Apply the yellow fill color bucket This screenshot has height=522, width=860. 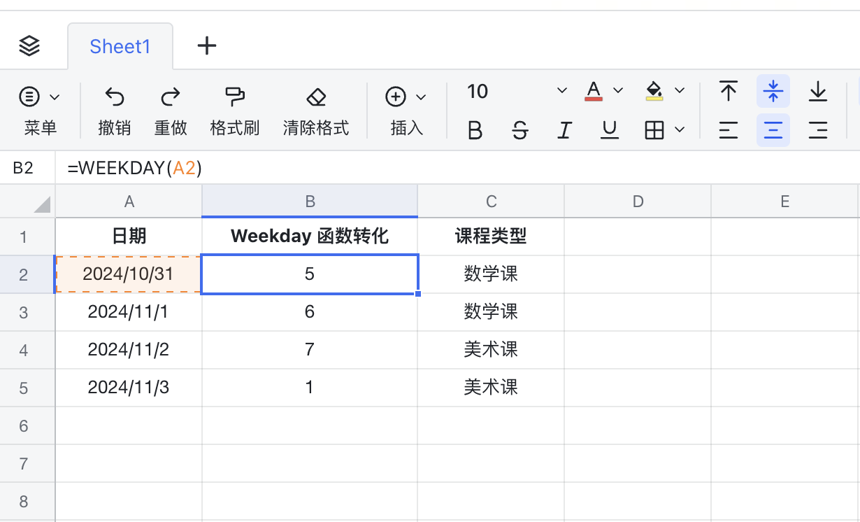point(654,91)
